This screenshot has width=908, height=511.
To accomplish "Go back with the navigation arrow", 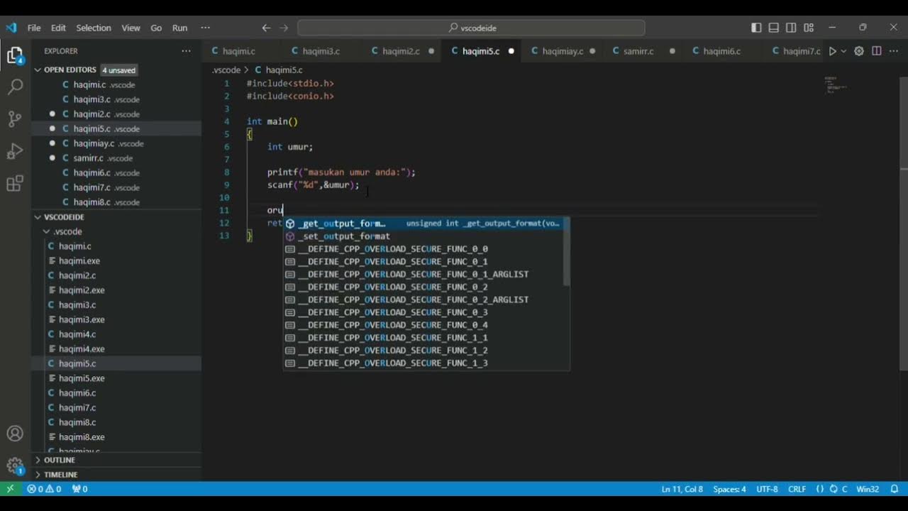I will point(266,28).
